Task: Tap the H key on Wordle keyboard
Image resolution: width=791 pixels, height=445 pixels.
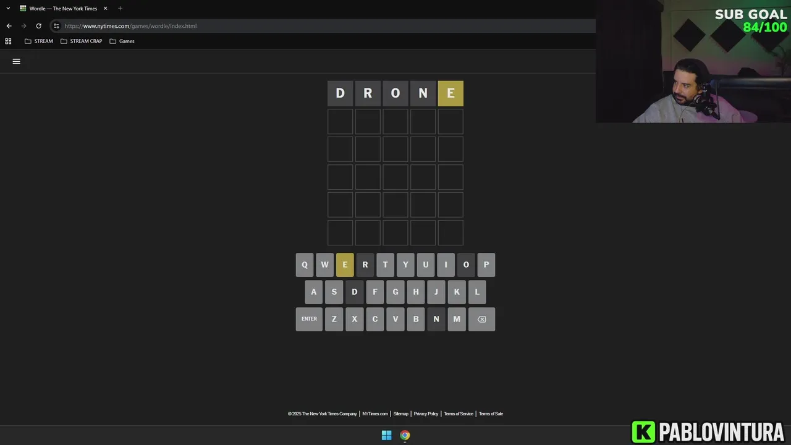Action: coord(416,292)
